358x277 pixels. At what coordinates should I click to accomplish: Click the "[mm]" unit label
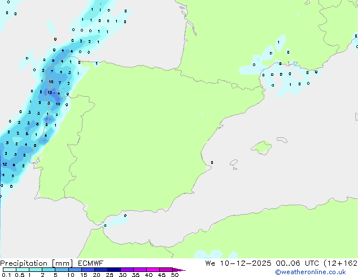[x=63, y=263]
